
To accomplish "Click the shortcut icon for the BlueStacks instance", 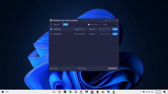I will [x=104, y=29].
